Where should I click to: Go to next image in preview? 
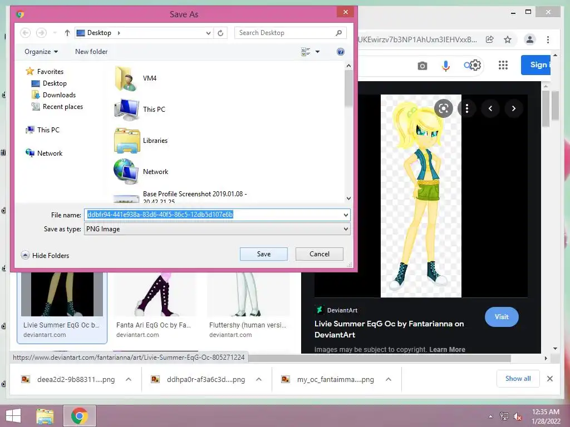[513, 108]
